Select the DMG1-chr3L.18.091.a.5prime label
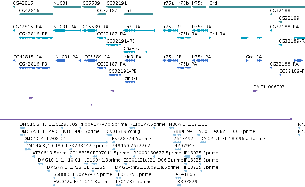This screenshot has height=187, width=305. click(x=147, y=167)
